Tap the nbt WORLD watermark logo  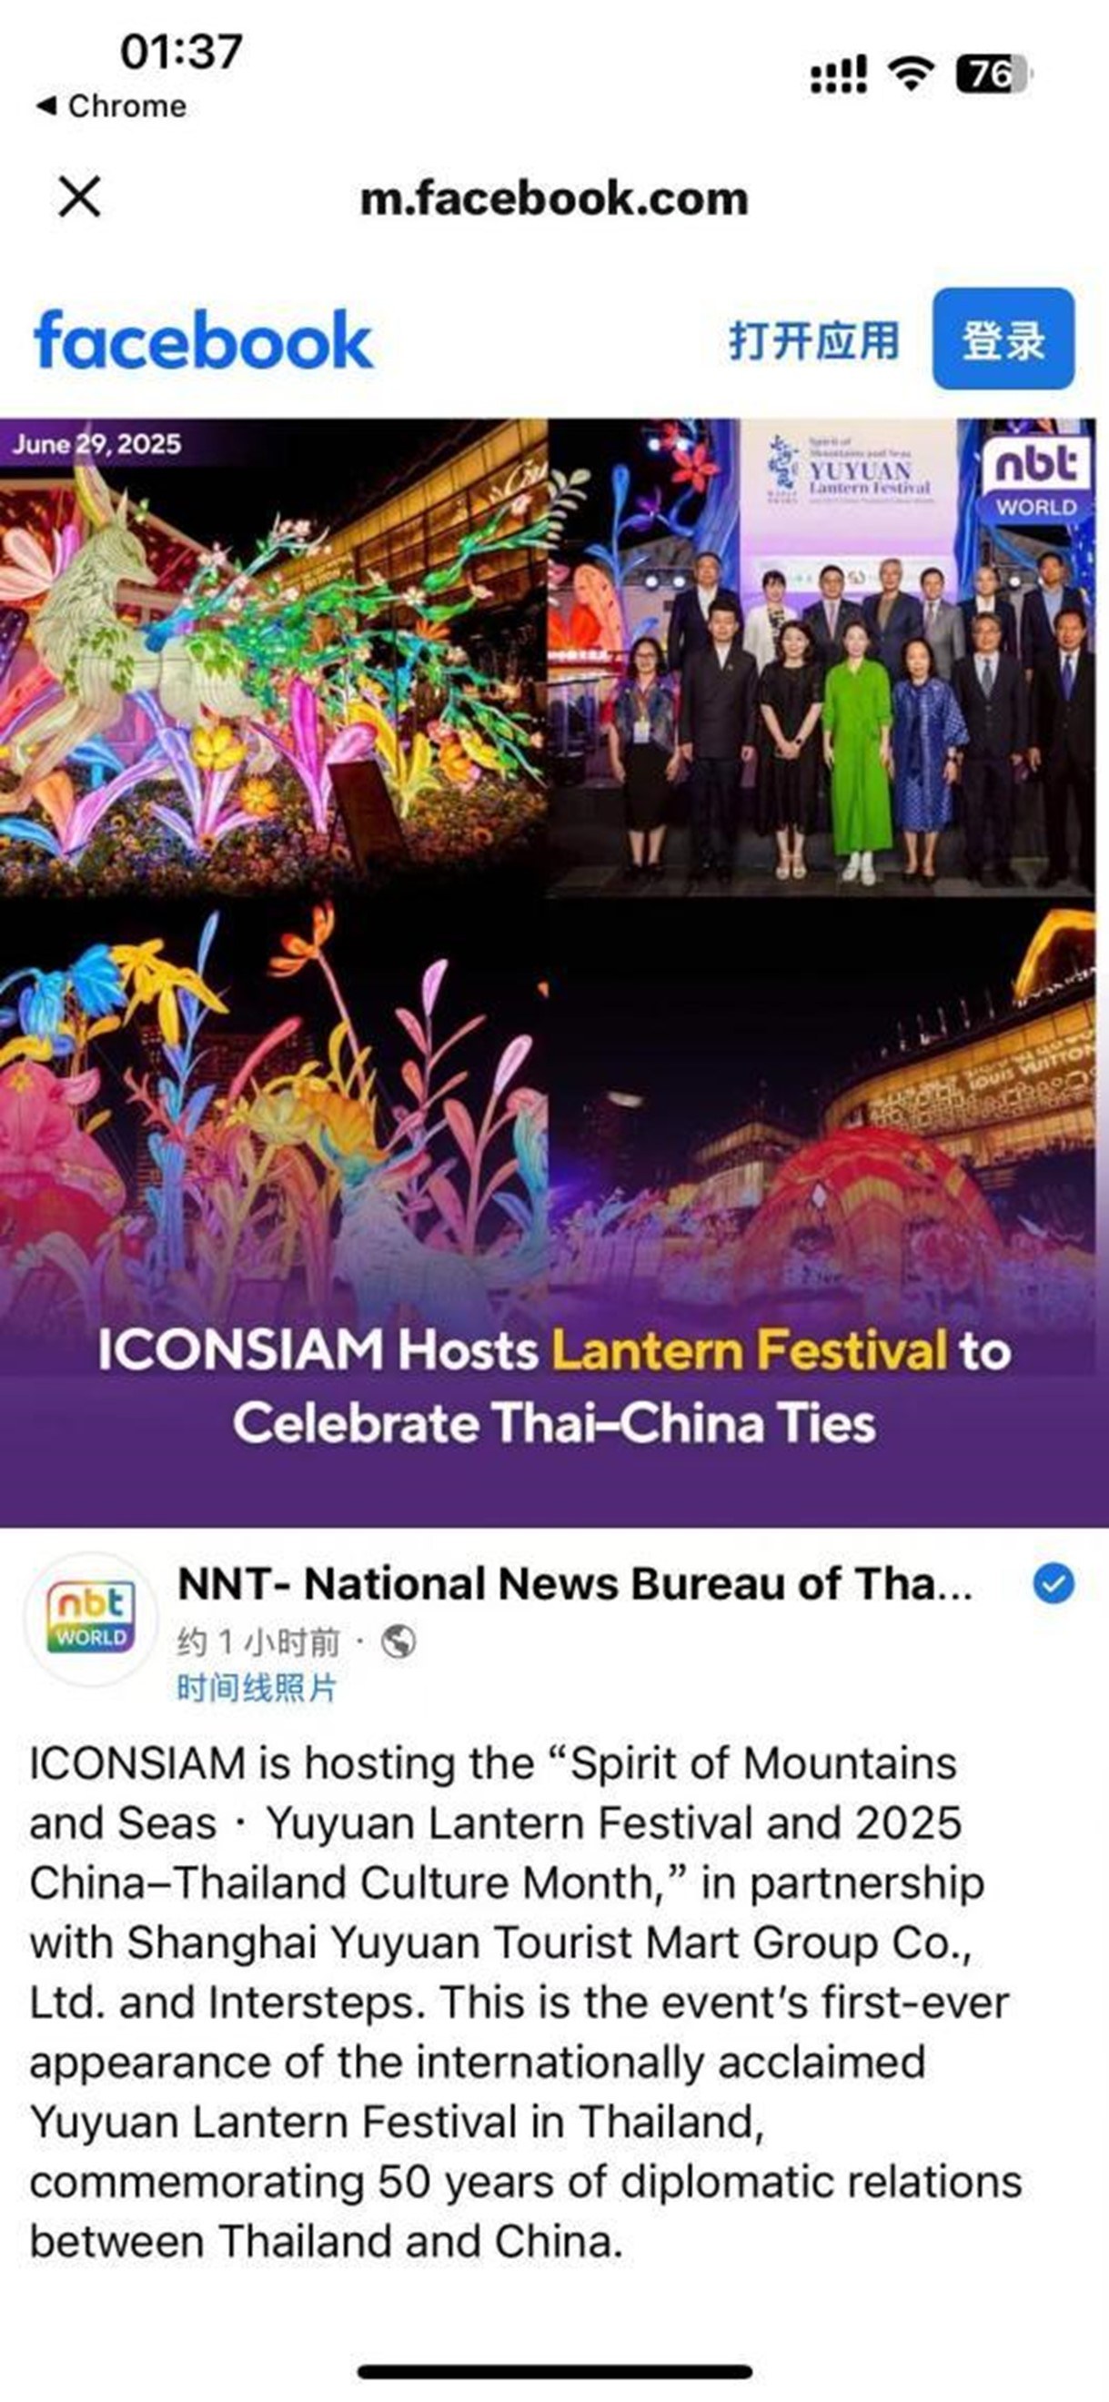pos(1035,477)
